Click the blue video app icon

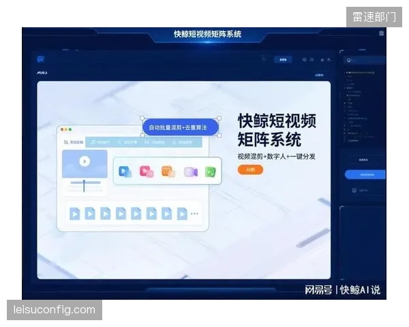[x=125, y=171]
